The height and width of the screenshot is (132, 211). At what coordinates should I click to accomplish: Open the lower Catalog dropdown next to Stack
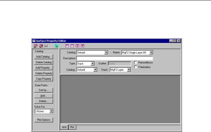(95, 70)
